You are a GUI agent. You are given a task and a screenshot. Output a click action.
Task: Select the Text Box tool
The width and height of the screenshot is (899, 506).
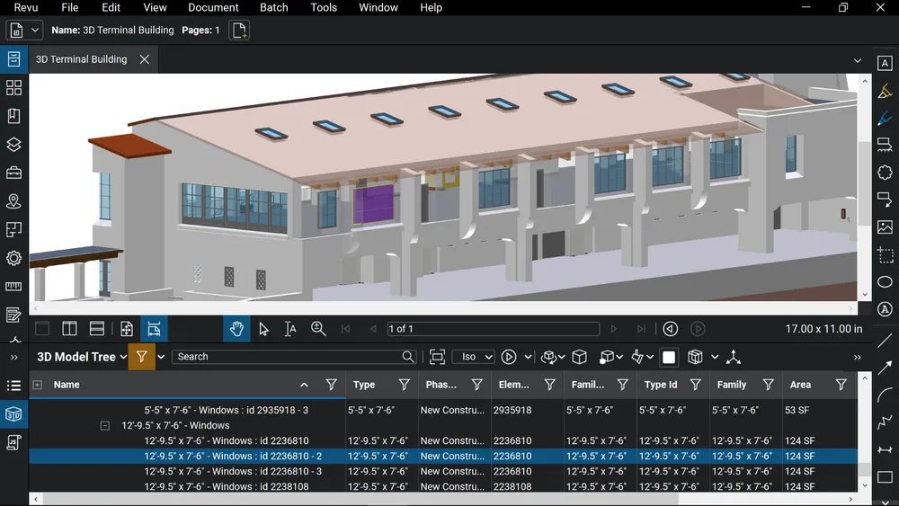tap(885, 63)
